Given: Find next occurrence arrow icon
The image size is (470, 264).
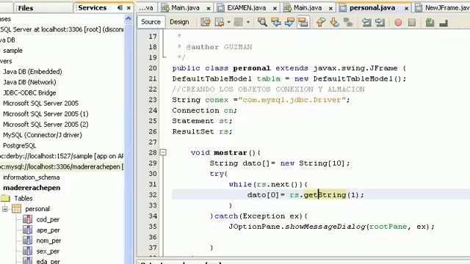Looking at the screenshot, I should [289, 22].
